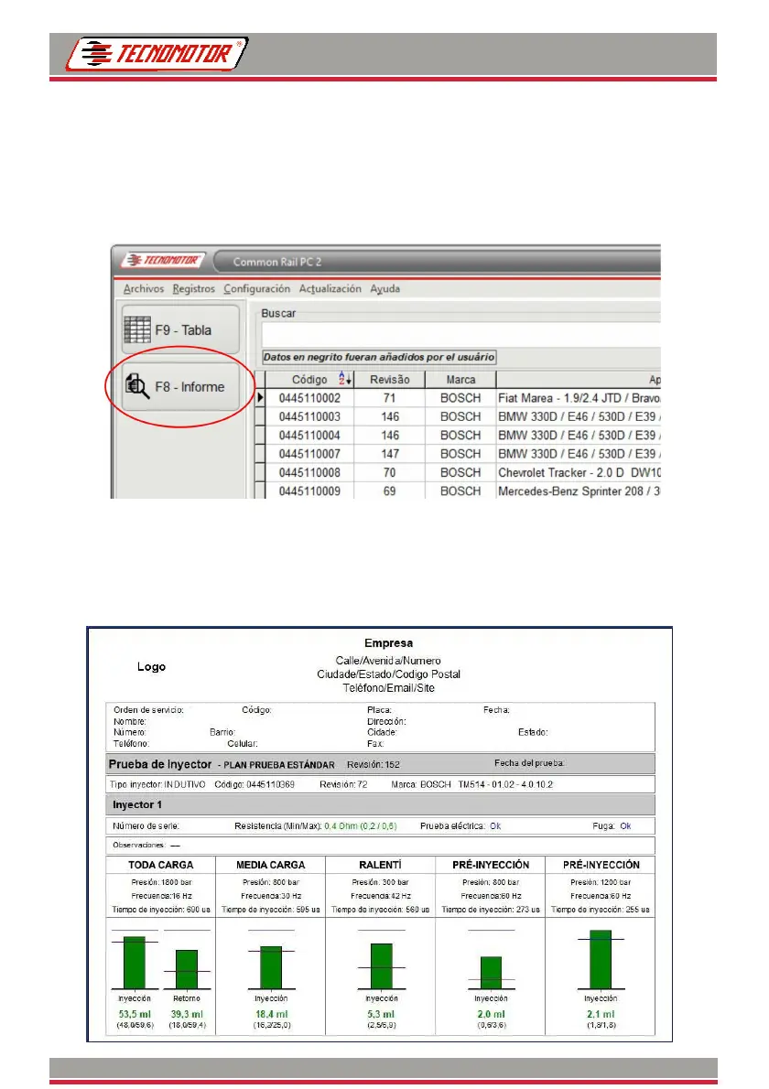Click the F9 - Tabla grid icon

pos(136,329)
